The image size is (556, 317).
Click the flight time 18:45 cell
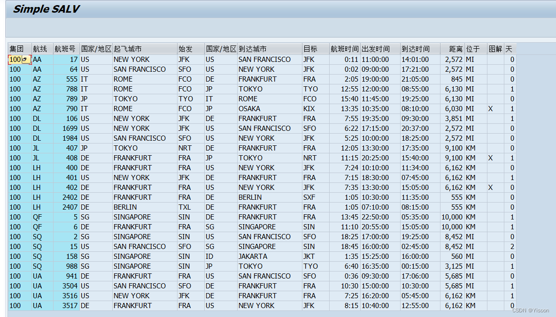click(x=345, y=247)
